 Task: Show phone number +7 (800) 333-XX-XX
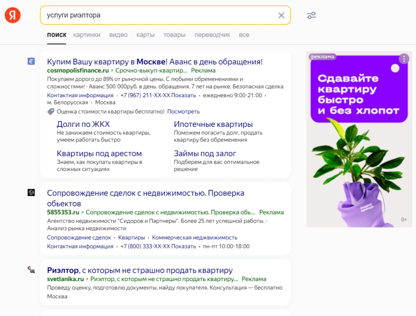[158, 246]
